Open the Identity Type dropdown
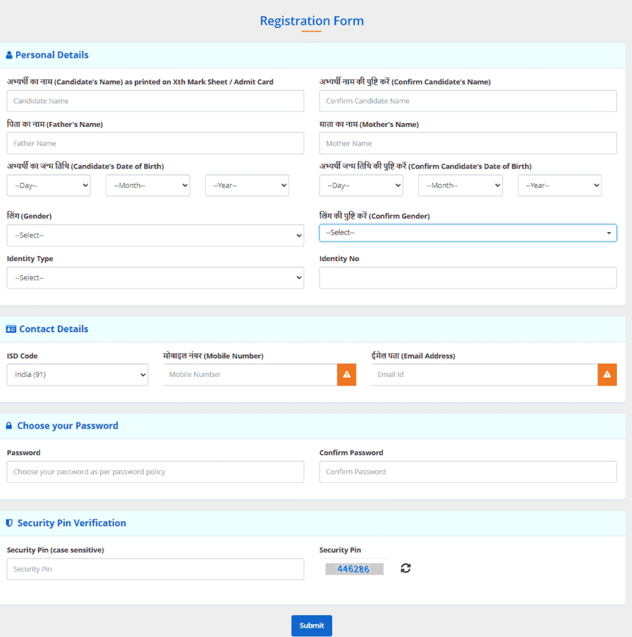This screenshot has height=637, width=632. (x=155, y=277)
